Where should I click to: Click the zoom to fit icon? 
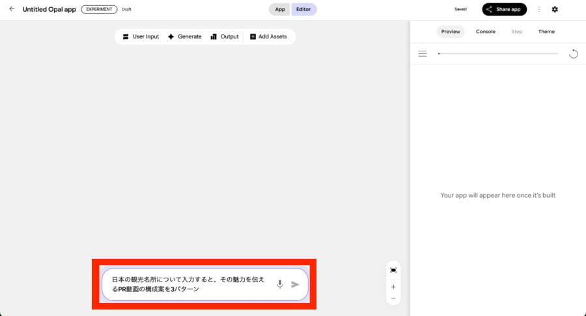point(393,270)
